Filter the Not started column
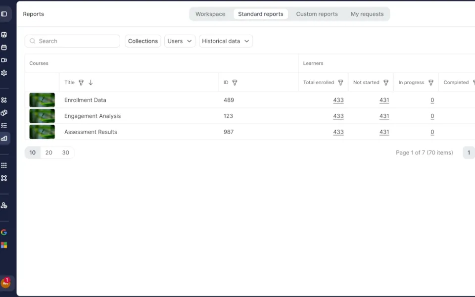Viewport: 475px width, 297px height. pos(386,83)
